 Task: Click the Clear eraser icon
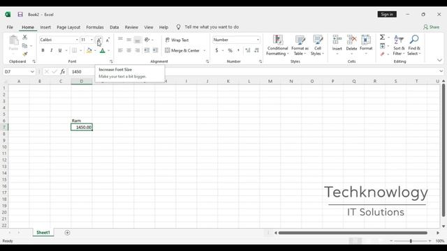(x=382, y=54)
